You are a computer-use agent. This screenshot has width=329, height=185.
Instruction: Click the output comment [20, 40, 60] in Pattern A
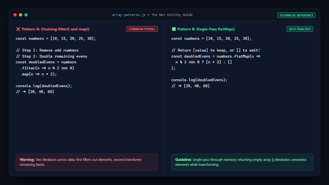pyautogui.click(x=35, y=92)
